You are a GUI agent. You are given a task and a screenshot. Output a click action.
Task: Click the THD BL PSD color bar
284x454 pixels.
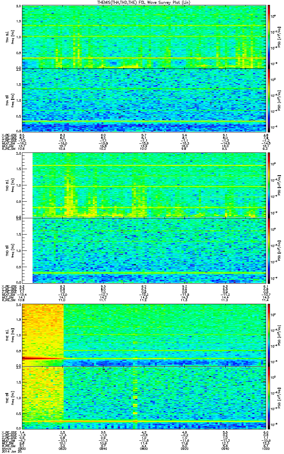pos(269,185)
